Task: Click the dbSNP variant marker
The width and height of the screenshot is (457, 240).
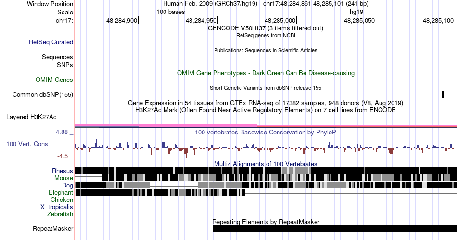Action: tap(443, 94)
